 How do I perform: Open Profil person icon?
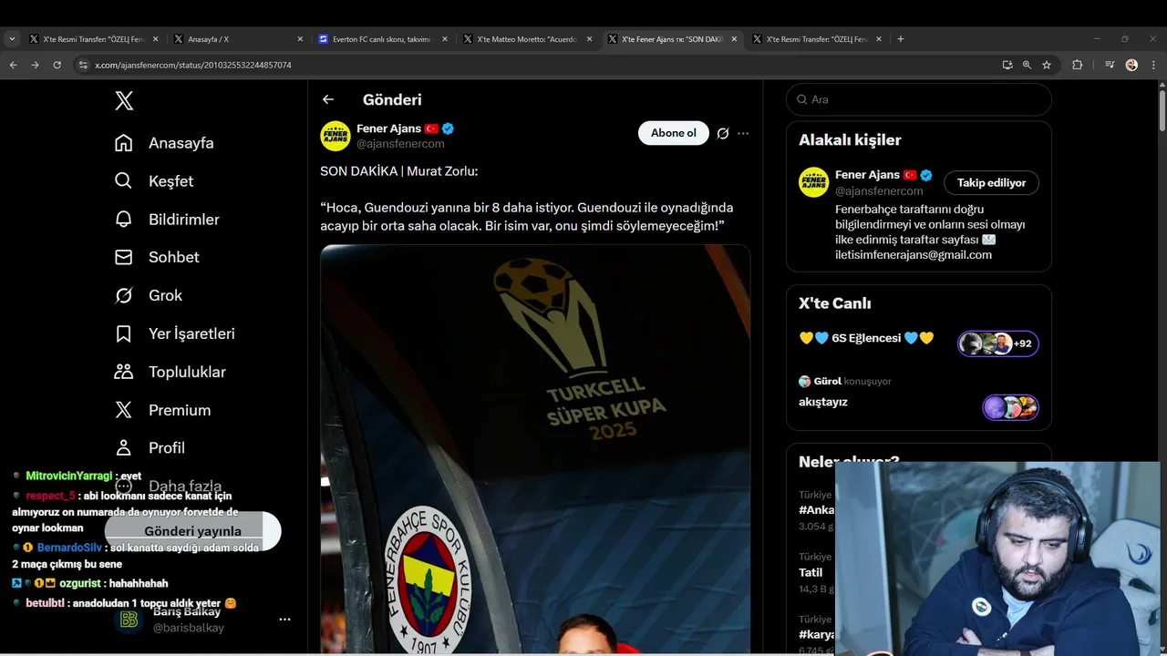[x=124, y=448]
